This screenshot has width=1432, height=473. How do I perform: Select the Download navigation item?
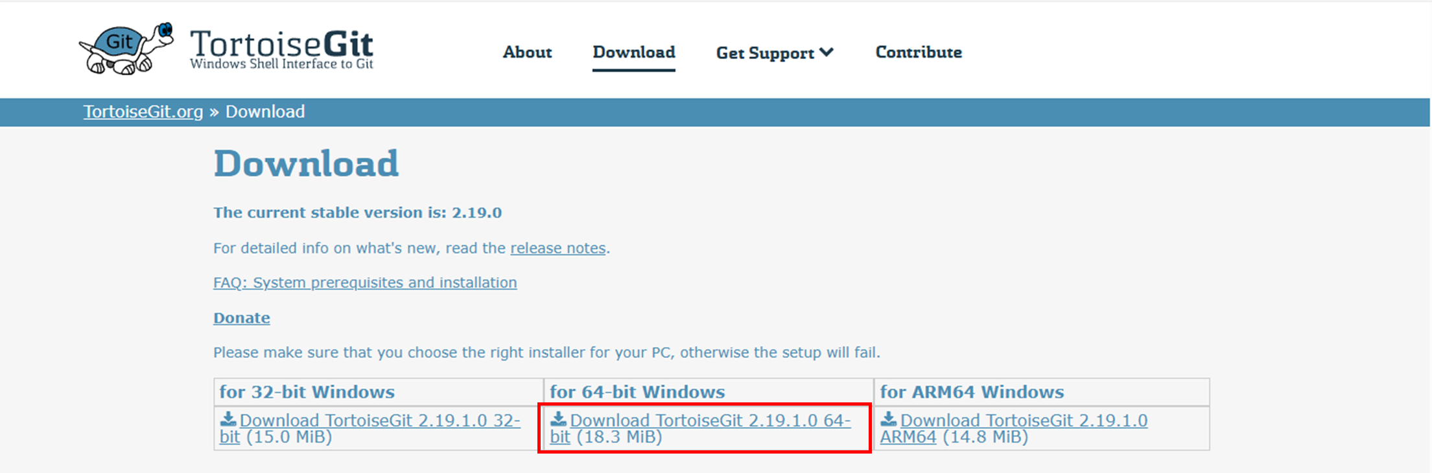(634, 52)
